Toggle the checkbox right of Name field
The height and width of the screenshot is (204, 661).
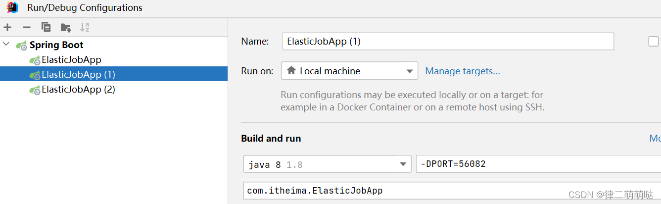[x=654, y=41]
